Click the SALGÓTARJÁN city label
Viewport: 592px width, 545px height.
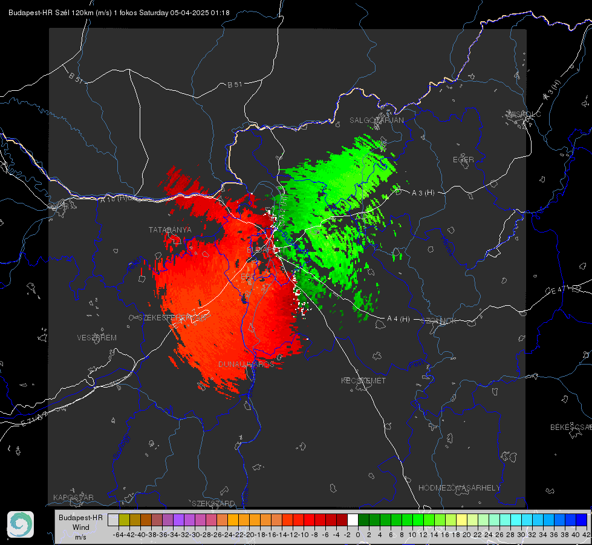pyautogui.click(x=376, y=121)
